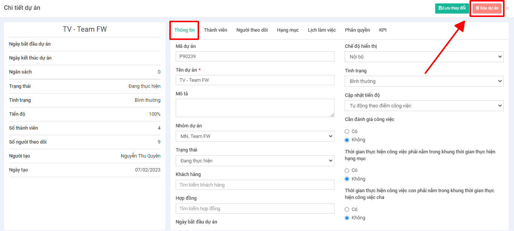Viewport: 514px width, 231px height.
Task: Click the trash icon in Xóa dự án
Action: 477,8
